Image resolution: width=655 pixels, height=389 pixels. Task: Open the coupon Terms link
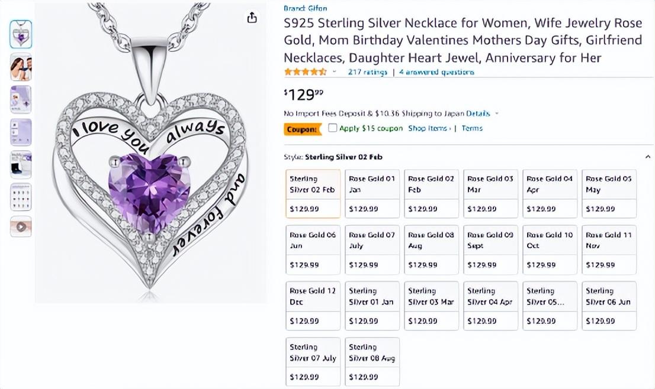(472, 128)
